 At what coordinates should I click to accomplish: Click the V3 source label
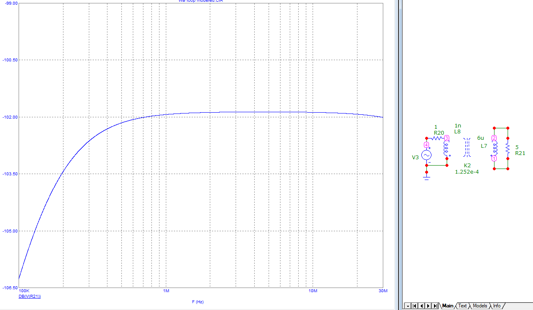click(415, 158)
